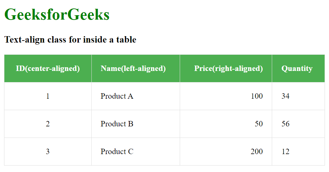The height and width of the screenshot is (172, 329).
Task: Click the GeeksforGeeks green title heading
Action: [x=57, y=15]
